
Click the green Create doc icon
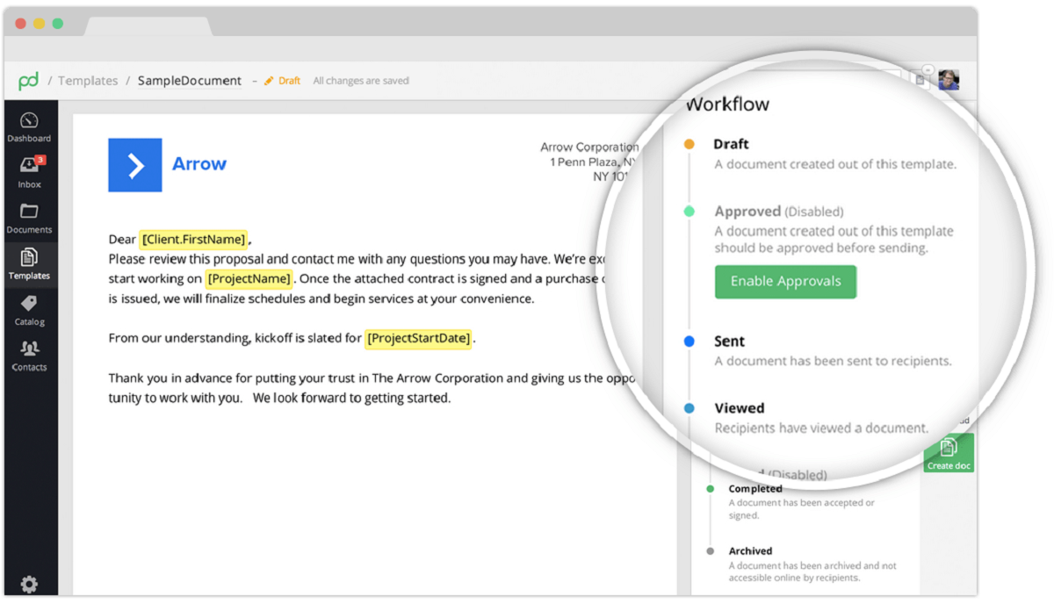point(948,452)
